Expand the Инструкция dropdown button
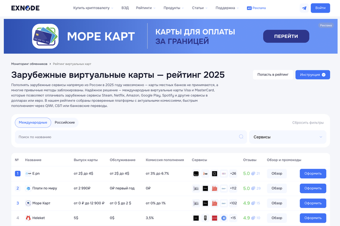 tap(312, 75)
